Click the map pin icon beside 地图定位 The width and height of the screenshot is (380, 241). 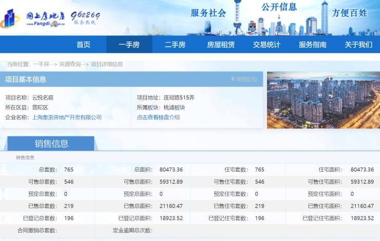(233, 79)
